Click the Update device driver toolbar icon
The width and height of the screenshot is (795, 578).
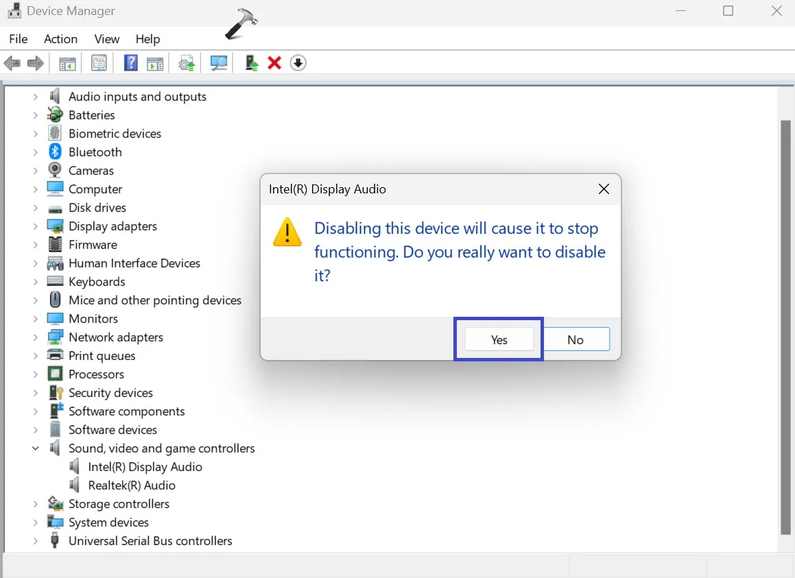click(x=187, y=63)
